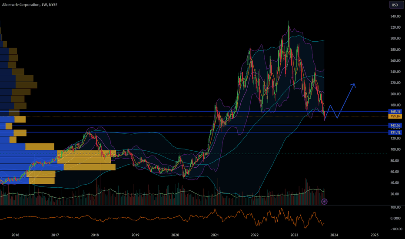
Task: Click the 2024 label on time axis
Action: 334,235
